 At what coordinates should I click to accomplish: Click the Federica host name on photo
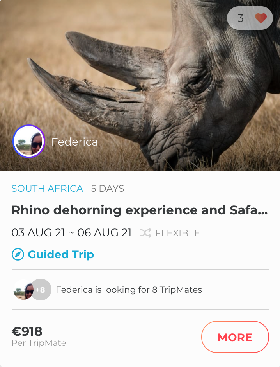tap(74, 142)
